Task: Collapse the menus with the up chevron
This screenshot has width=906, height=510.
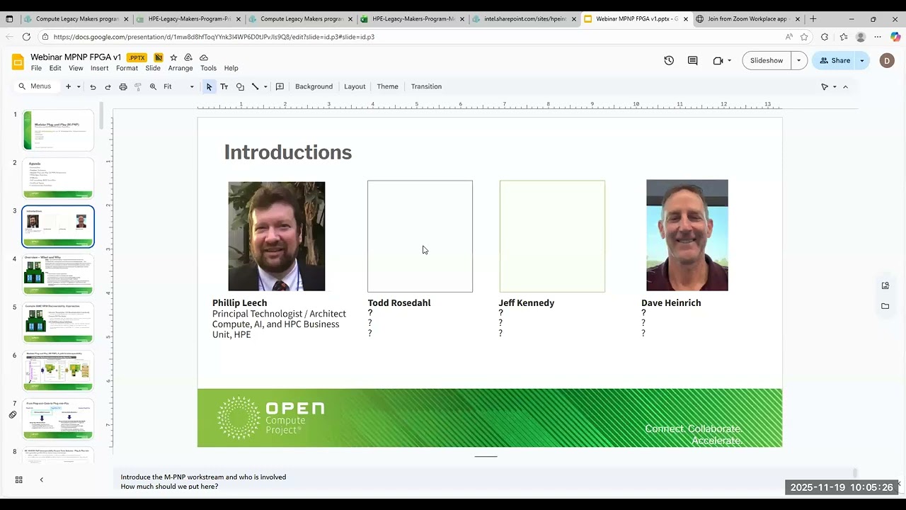Action: pos(845,86)
